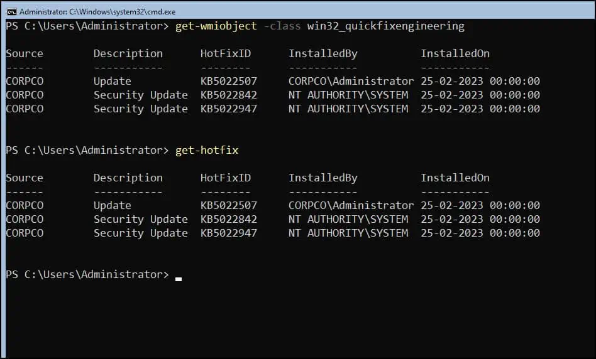Click KB5022507 in the get-wmiobject output
Image resolution: width=596 pixels, height=359 pixels.
[229, 81]
